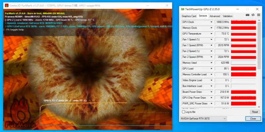Screen dimensions: 265x132
Task: Click the 2024 RPM fan value
Action: click(222, 57)
